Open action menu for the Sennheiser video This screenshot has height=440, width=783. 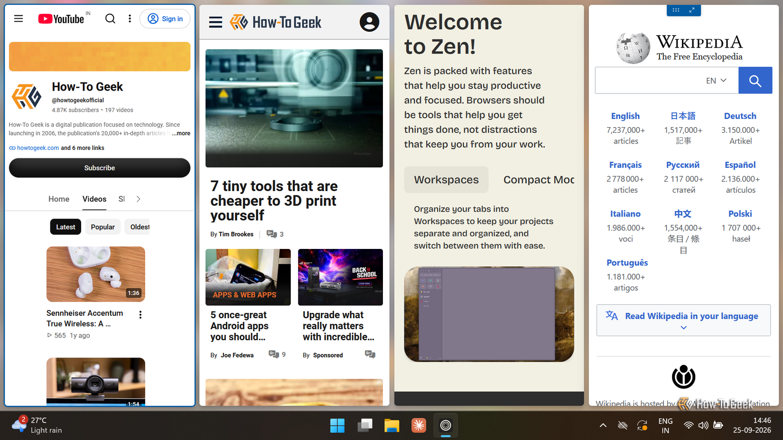140,315
